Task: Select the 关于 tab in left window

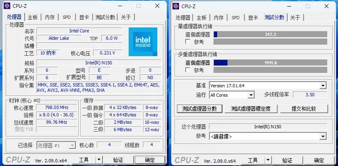Action: (126, 17)
